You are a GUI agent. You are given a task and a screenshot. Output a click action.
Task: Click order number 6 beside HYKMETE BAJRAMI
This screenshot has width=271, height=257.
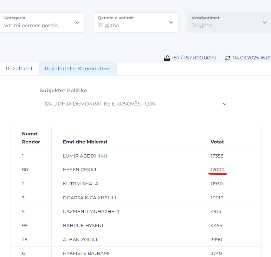click(23, 253)
